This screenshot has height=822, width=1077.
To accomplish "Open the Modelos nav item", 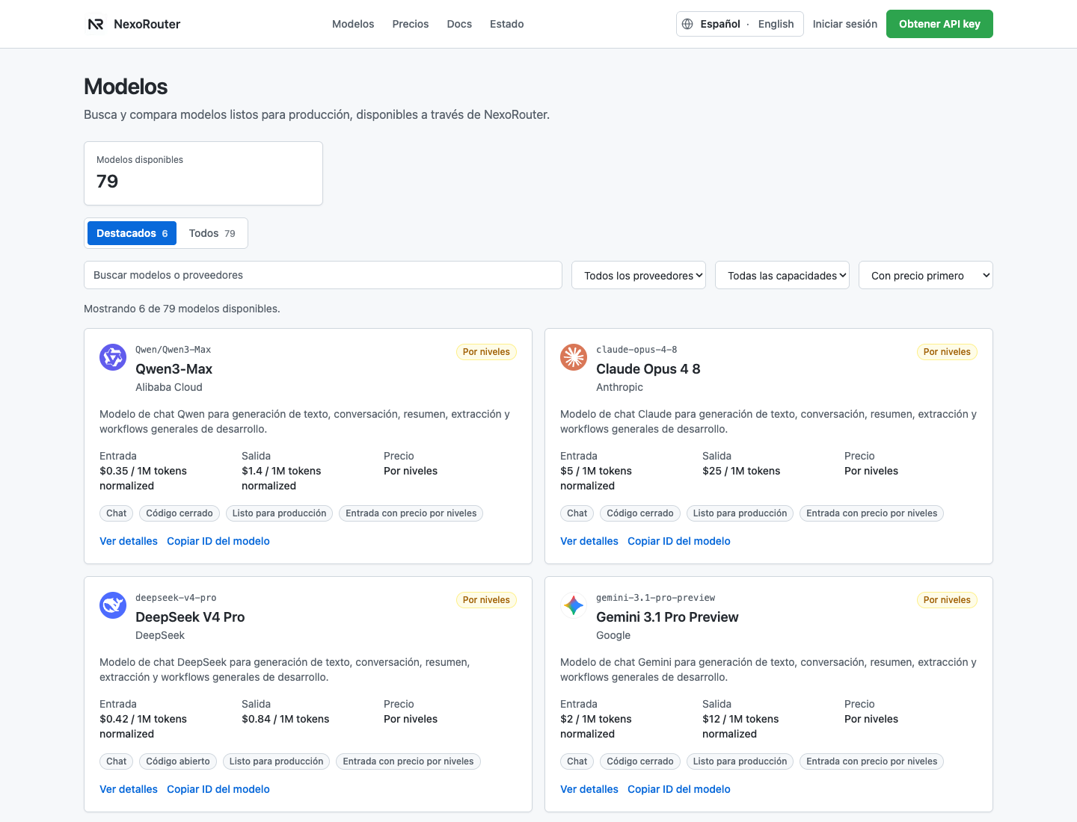I will coord(353,24).
